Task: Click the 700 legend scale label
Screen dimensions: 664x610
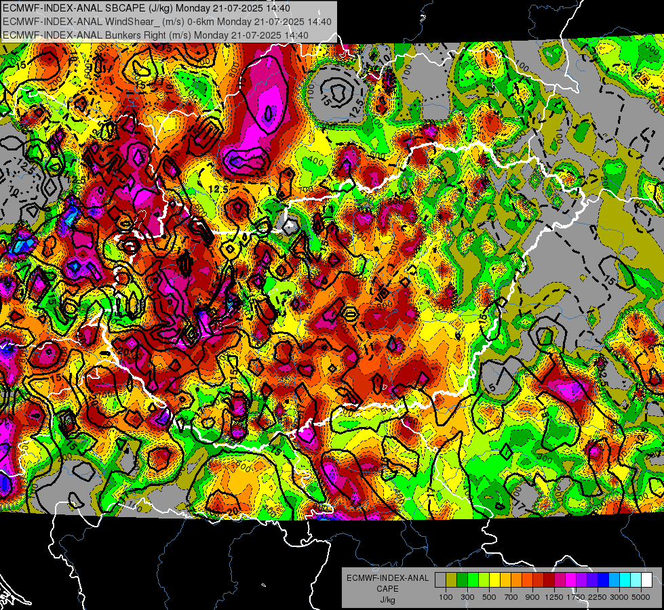Action: [511, 597]
